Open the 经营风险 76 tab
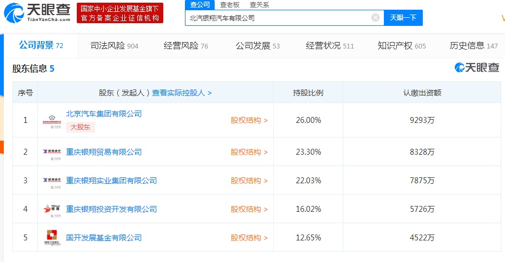 (186, 46)
